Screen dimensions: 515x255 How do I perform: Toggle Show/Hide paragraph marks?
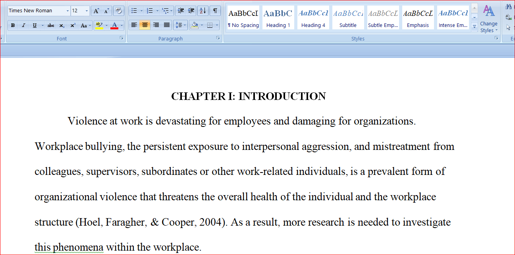(215, 11)
